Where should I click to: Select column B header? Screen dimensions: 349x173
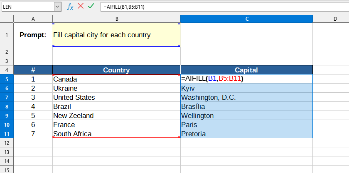point(116,19)
